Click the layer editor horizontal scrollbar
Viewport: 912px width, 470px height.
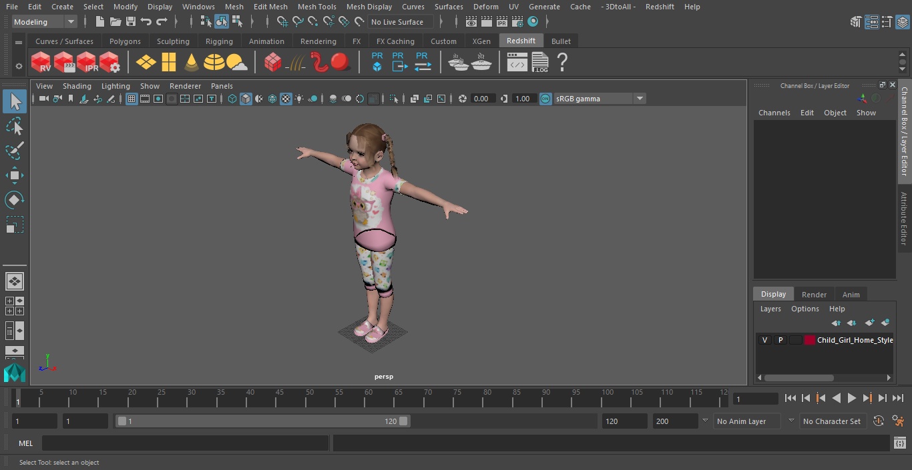click(799, 377)
